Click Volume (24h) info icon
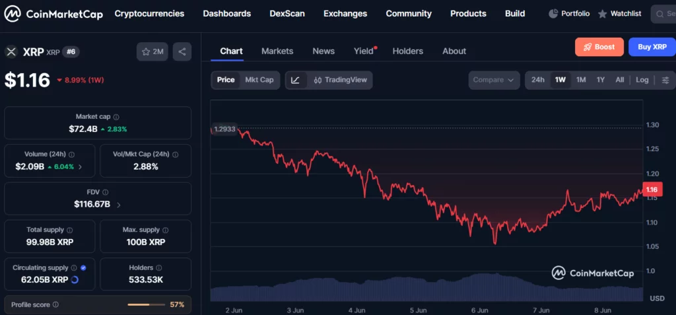This screenshot has width=676, height=315. click(x=71, y=155)
